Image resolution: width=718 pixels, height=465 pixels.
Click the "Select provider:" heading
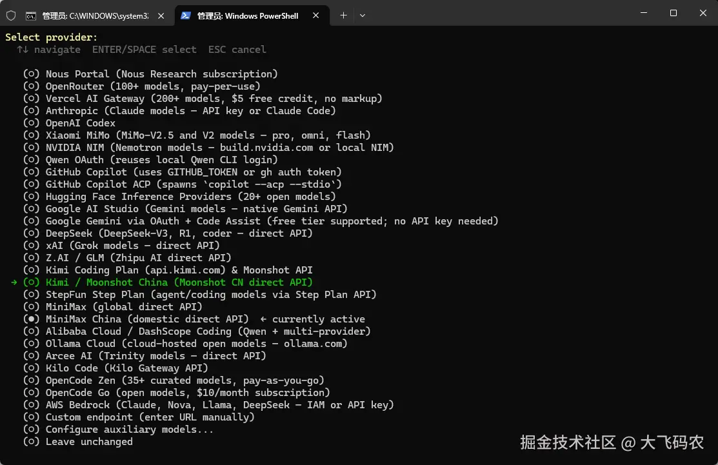click(52, 37)
